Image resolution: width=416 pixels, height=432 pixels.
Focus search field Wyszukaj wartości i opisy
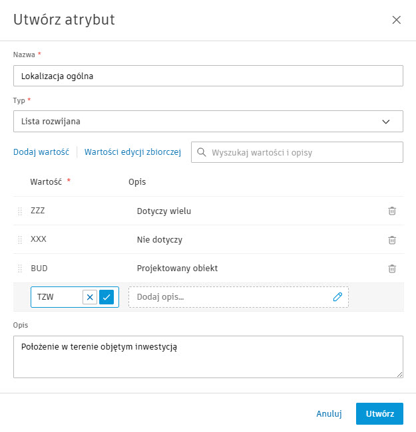(297, 152)
